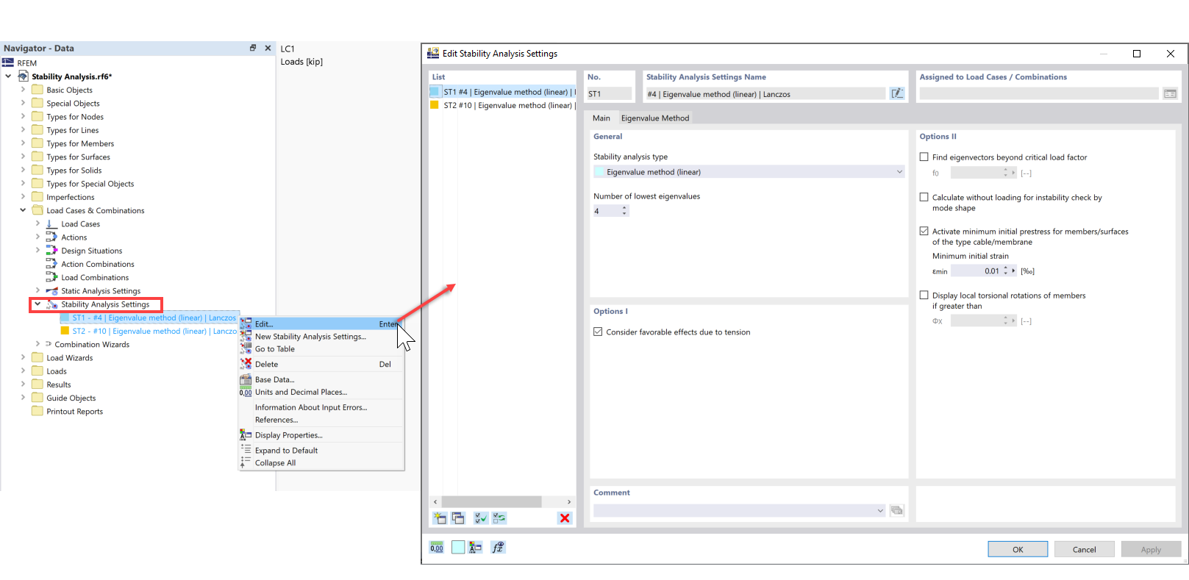The height and width of the screenshot is (580, 1189).
Task: Enable Find eigenvectors beyond critical load factor
Action: pos(924,157)
